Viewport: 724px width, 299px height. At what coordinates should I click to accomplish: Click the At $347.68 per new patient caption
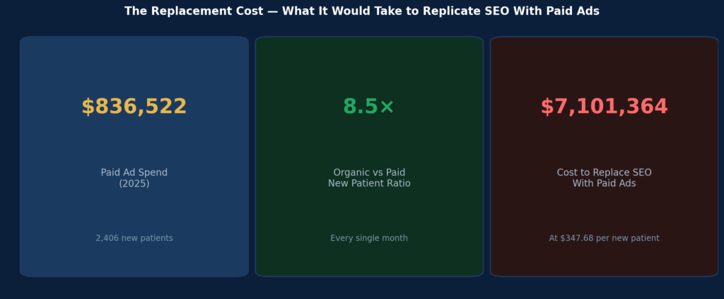tap(604, 238)
